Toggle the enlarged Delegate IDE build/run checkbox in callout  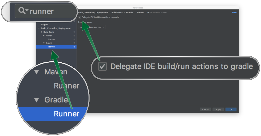(102, 66)
